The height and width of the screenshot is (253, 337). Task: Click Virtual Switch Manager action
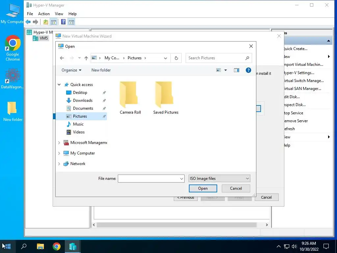coord(304,81)
